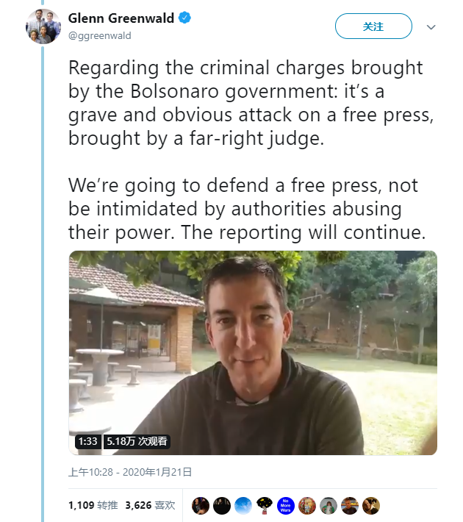This screenshot has width=463, height=522.
Task: Click the blue sky liker avatar
Action: pos(243,505)
